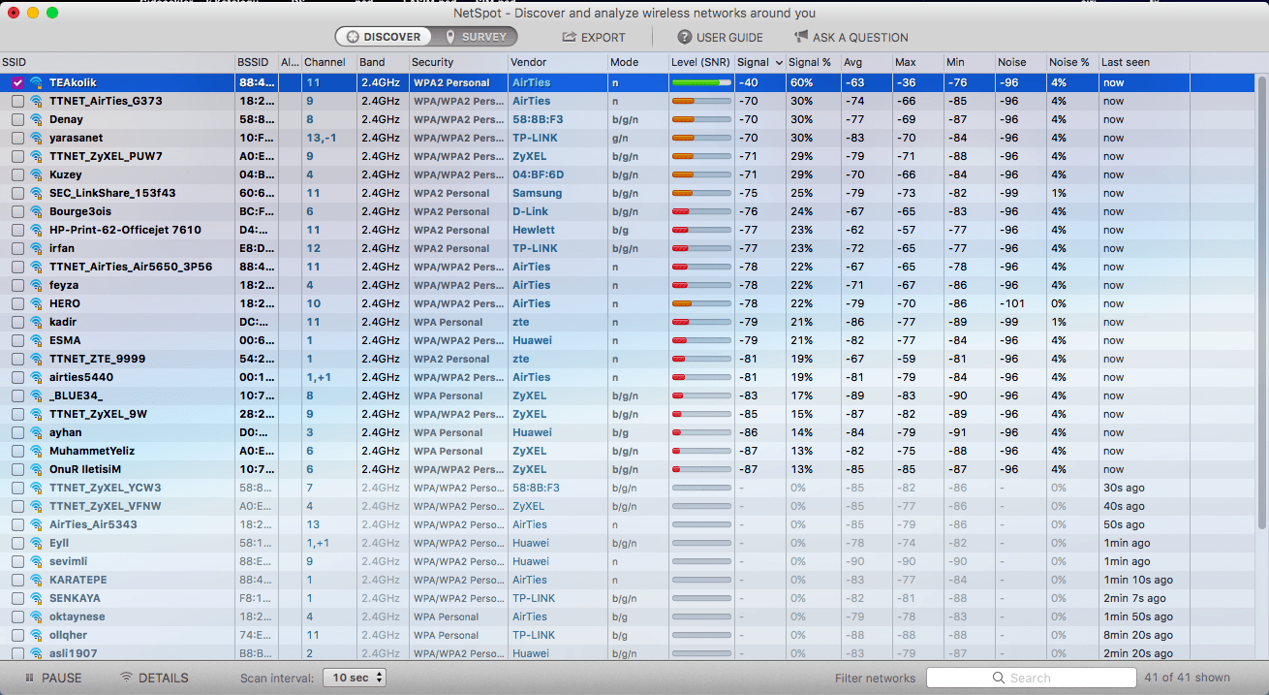1269x695 pixels.
Task: Click the Wi-Fi icon next to AirTies_Air5343
Action: [x=37, y=524]
